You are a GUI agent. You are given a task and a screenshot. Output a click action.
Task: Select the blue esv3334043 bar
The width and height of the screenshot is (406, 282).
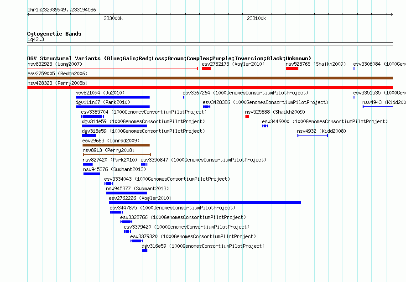(109, 183)
